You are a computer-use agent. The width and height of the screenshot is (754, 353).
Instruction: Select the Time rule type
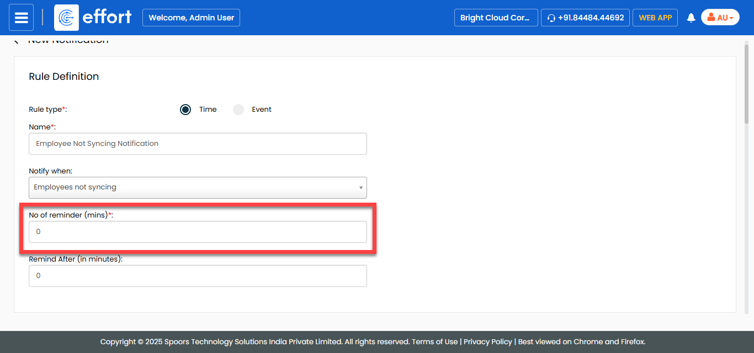[185, 110]
